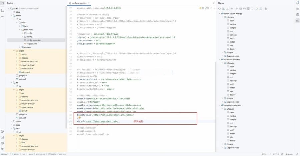
Task: Toggle Maven Skip Tests mode button
Action: 248,8
